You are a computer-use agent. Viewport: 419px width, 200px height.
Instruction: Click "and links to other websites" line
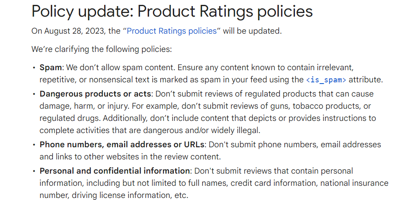[130, 157]
